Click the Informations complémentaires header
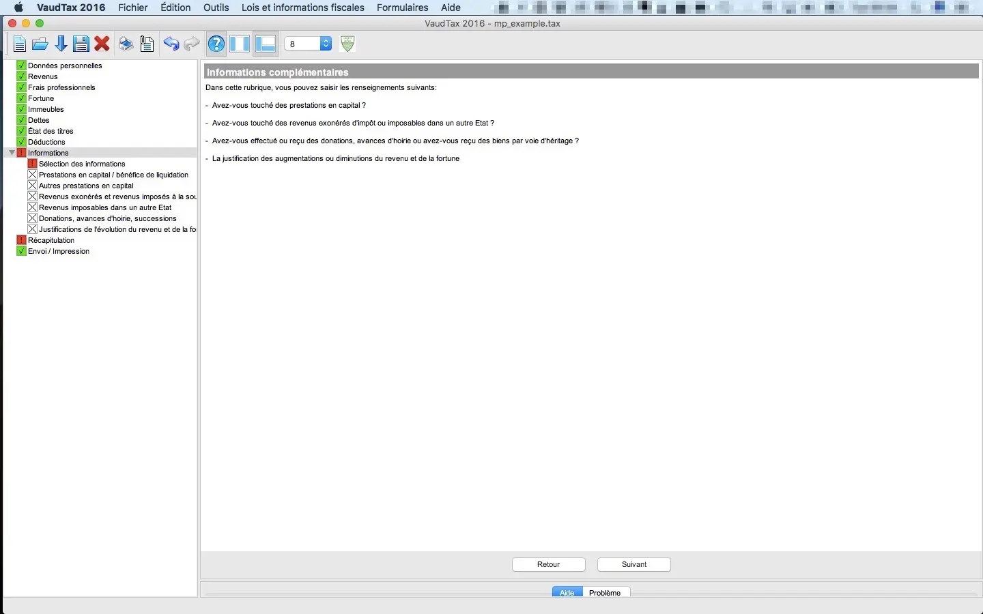The height and width of the screenshot is (614, 983). pyautogui.click(x=591, y=72)
